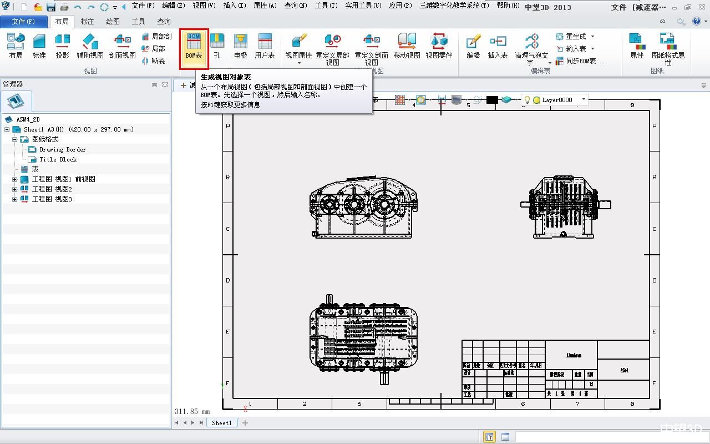This screenshot has height=444, width=710.
Task: Click the black color swatch in toolbar
Action: pos(492,100)
